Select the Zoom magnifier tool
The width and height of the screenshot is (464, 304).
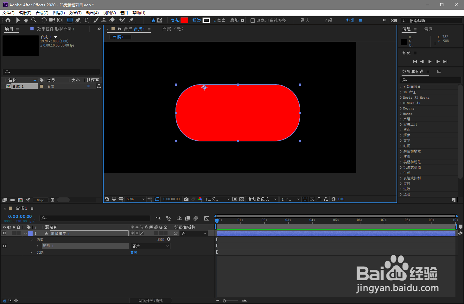tap(34, 20)
